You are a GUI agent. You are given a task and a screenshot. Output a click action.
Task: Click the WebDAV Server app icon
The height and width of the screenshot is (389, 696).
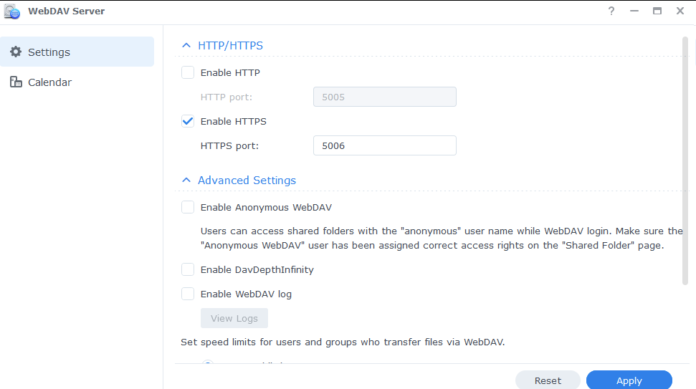[11, 11]
